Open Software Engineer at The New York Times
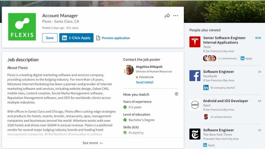The width and height of the screenshot is (265, 149). tap(219, 130)
